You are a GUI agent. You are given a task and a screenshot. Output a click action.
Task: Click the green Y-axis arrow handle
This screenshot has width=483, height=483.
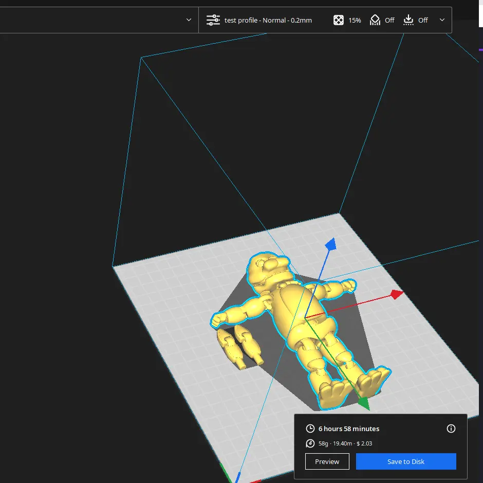coord(364,403)
